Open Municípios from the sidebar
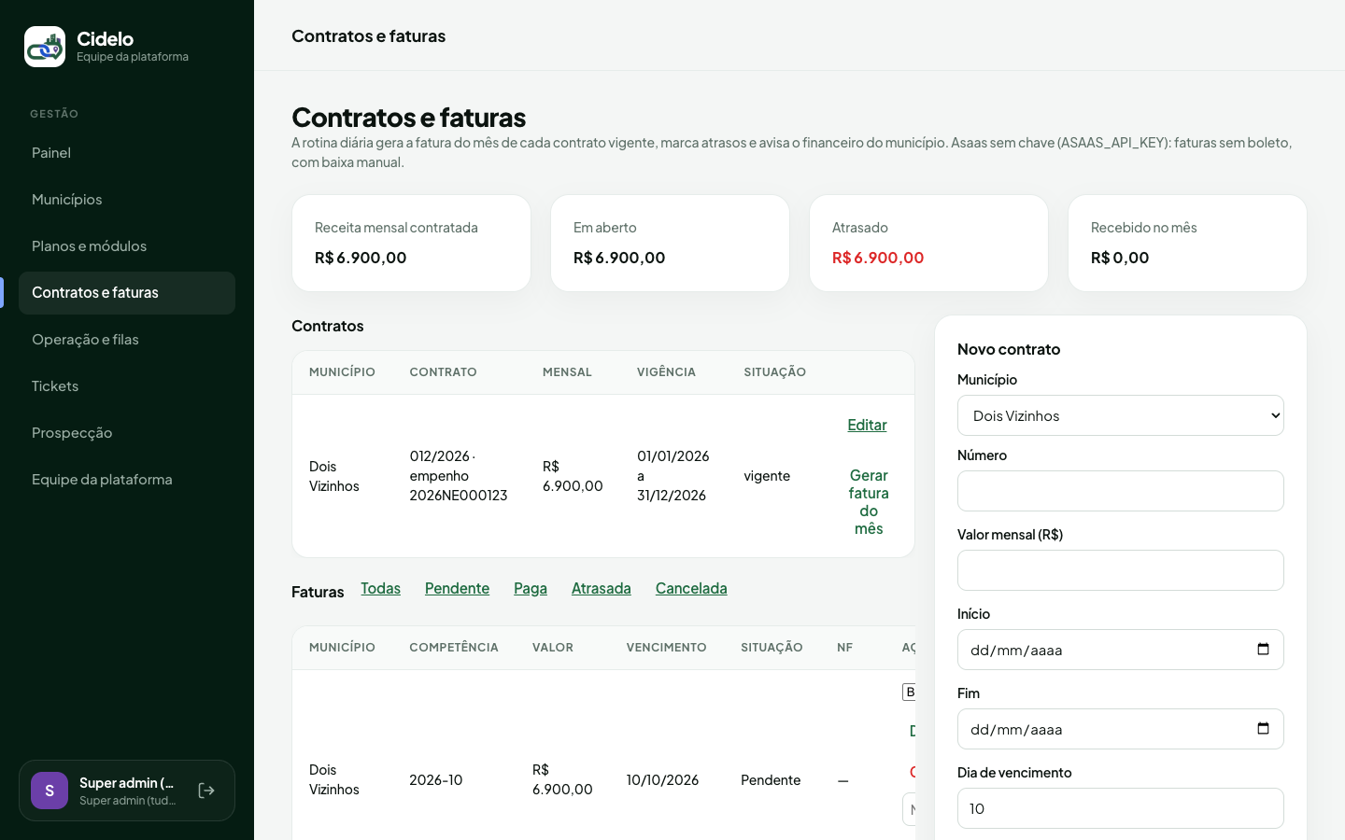Image resolution: width=1345 pixels, height=840 pixels. [127, 200]
